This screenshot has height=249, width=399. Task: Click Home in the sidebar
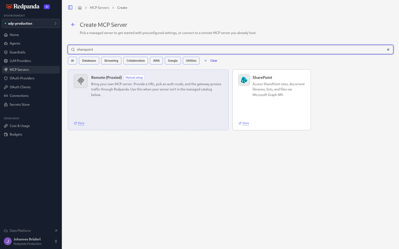[x=31, y=35]
